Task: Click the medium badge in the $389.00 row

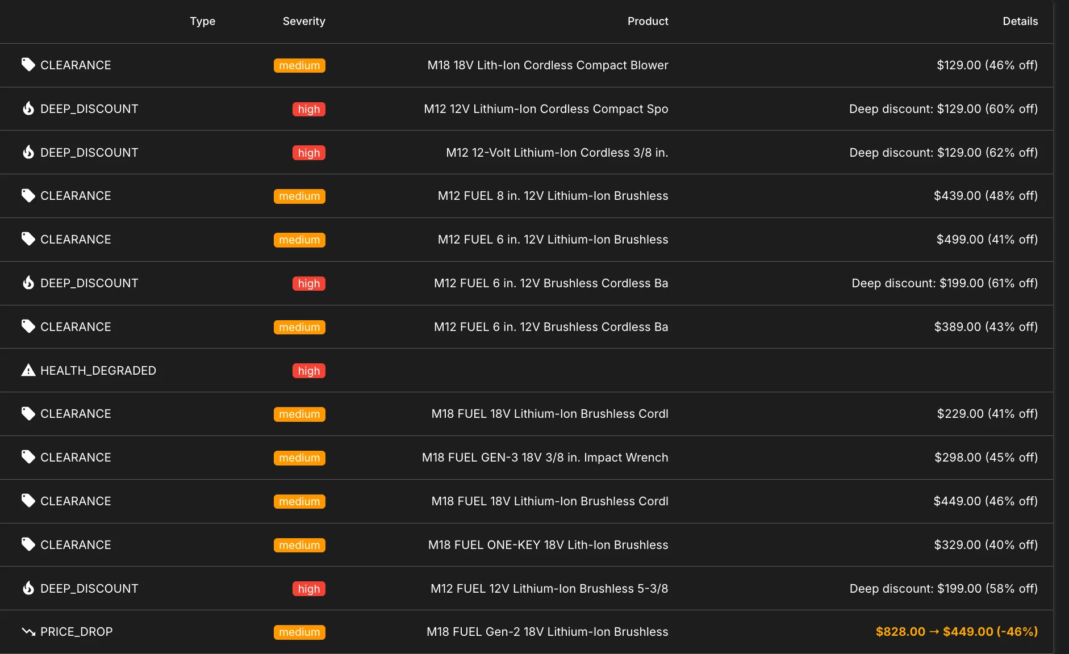Action: (299, 327)
